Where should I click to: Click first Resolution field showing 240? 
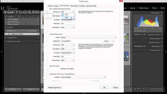68,24
